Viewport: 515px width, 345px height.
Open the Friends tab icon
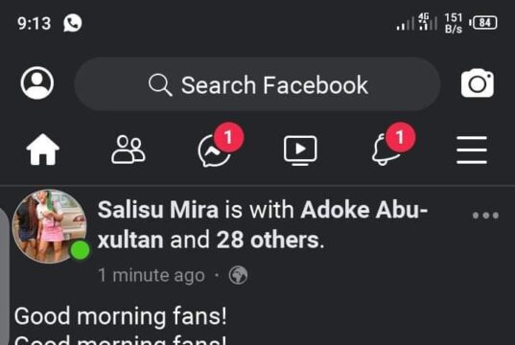(129, 149)
